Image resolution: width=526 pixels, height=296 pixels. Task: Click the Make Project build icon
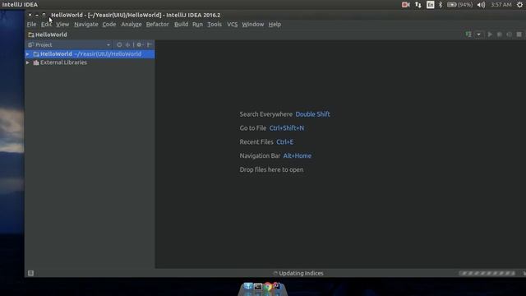point(468,35)
